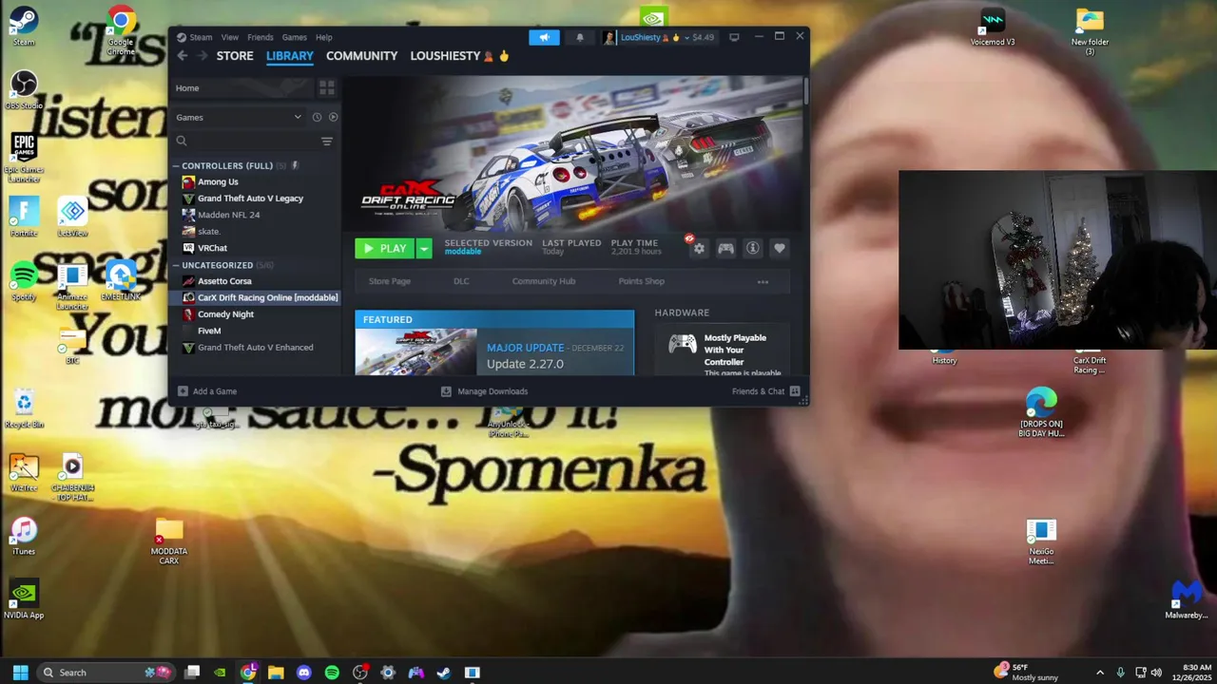Open the Play button dropdown arrow

[424, 248]
